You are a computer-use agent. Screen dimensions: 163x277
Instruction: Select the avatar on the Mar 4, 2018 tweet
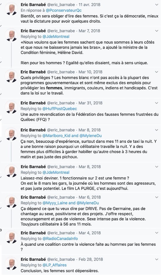coord(12,237)
